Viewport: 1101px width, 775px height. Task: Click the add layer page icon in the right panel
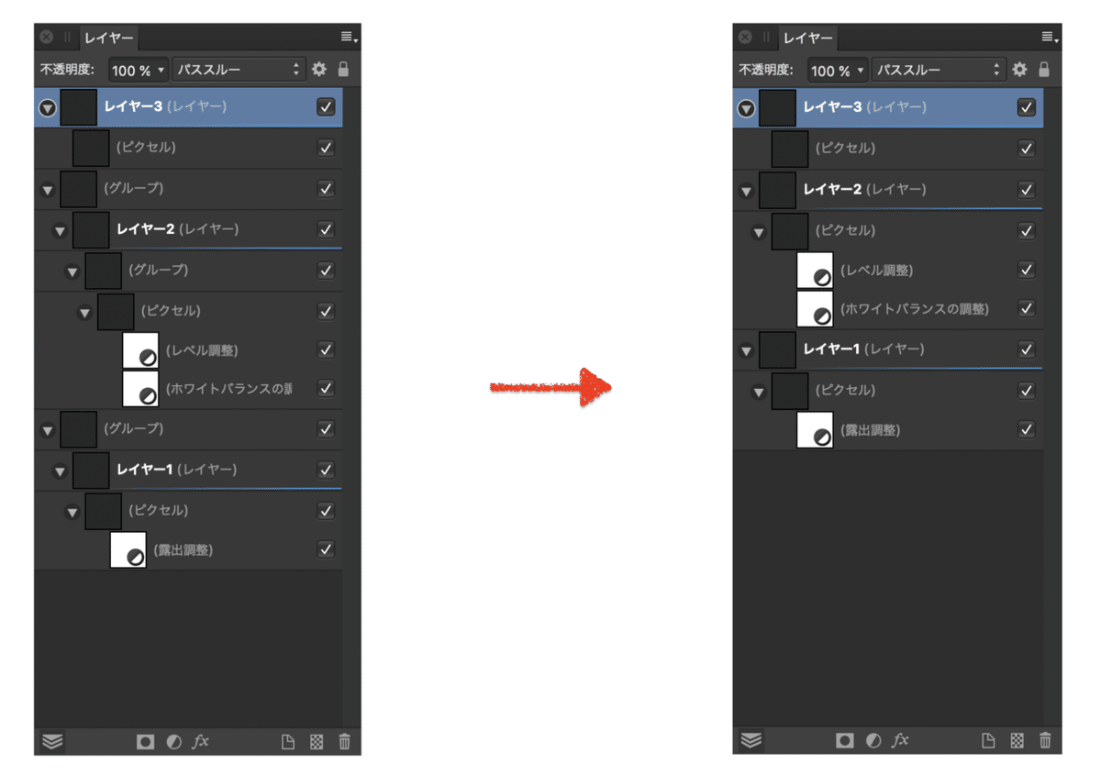point(988,740)
